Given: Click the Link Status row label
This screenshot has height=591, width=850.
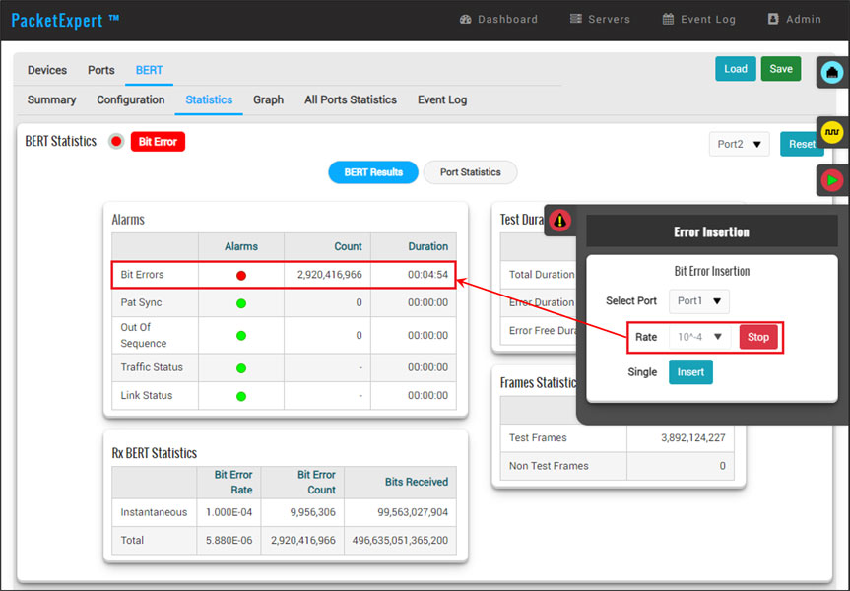Looking at the screenshot, I should coord(147,395).
